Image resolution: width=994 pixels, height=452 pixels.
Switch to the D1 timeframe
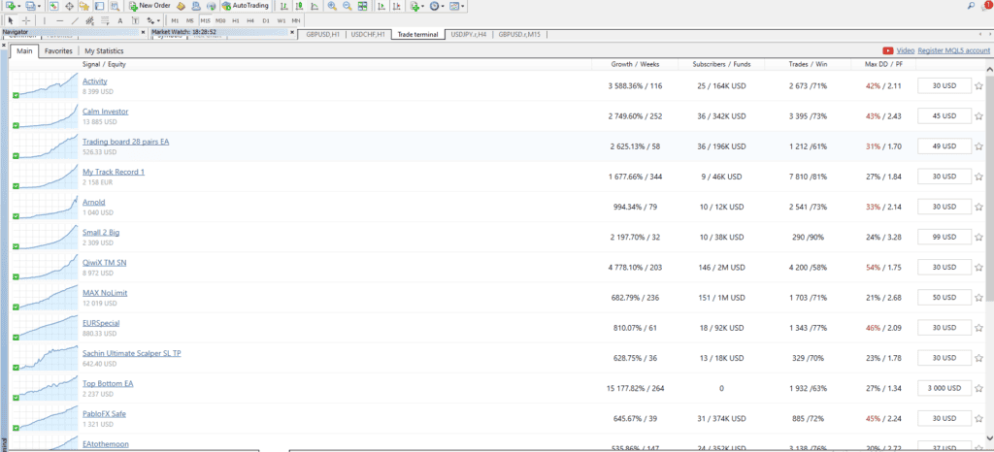pyautogui.click(x=266, y=21)
